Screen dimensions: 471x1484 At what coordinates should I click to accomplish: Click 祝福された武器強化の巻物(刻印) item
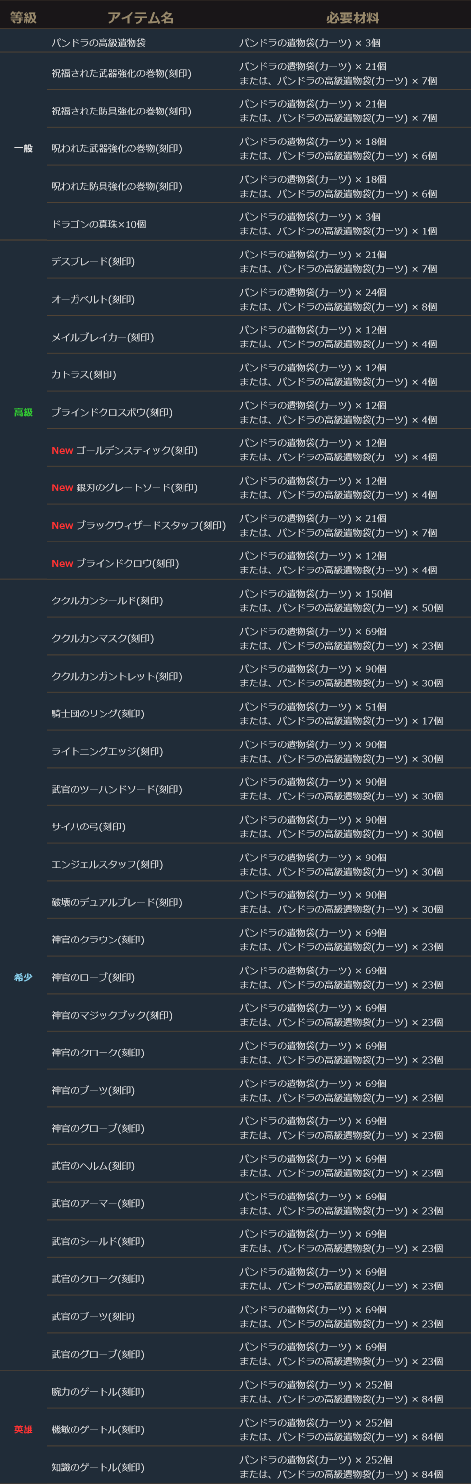(121, 73)
